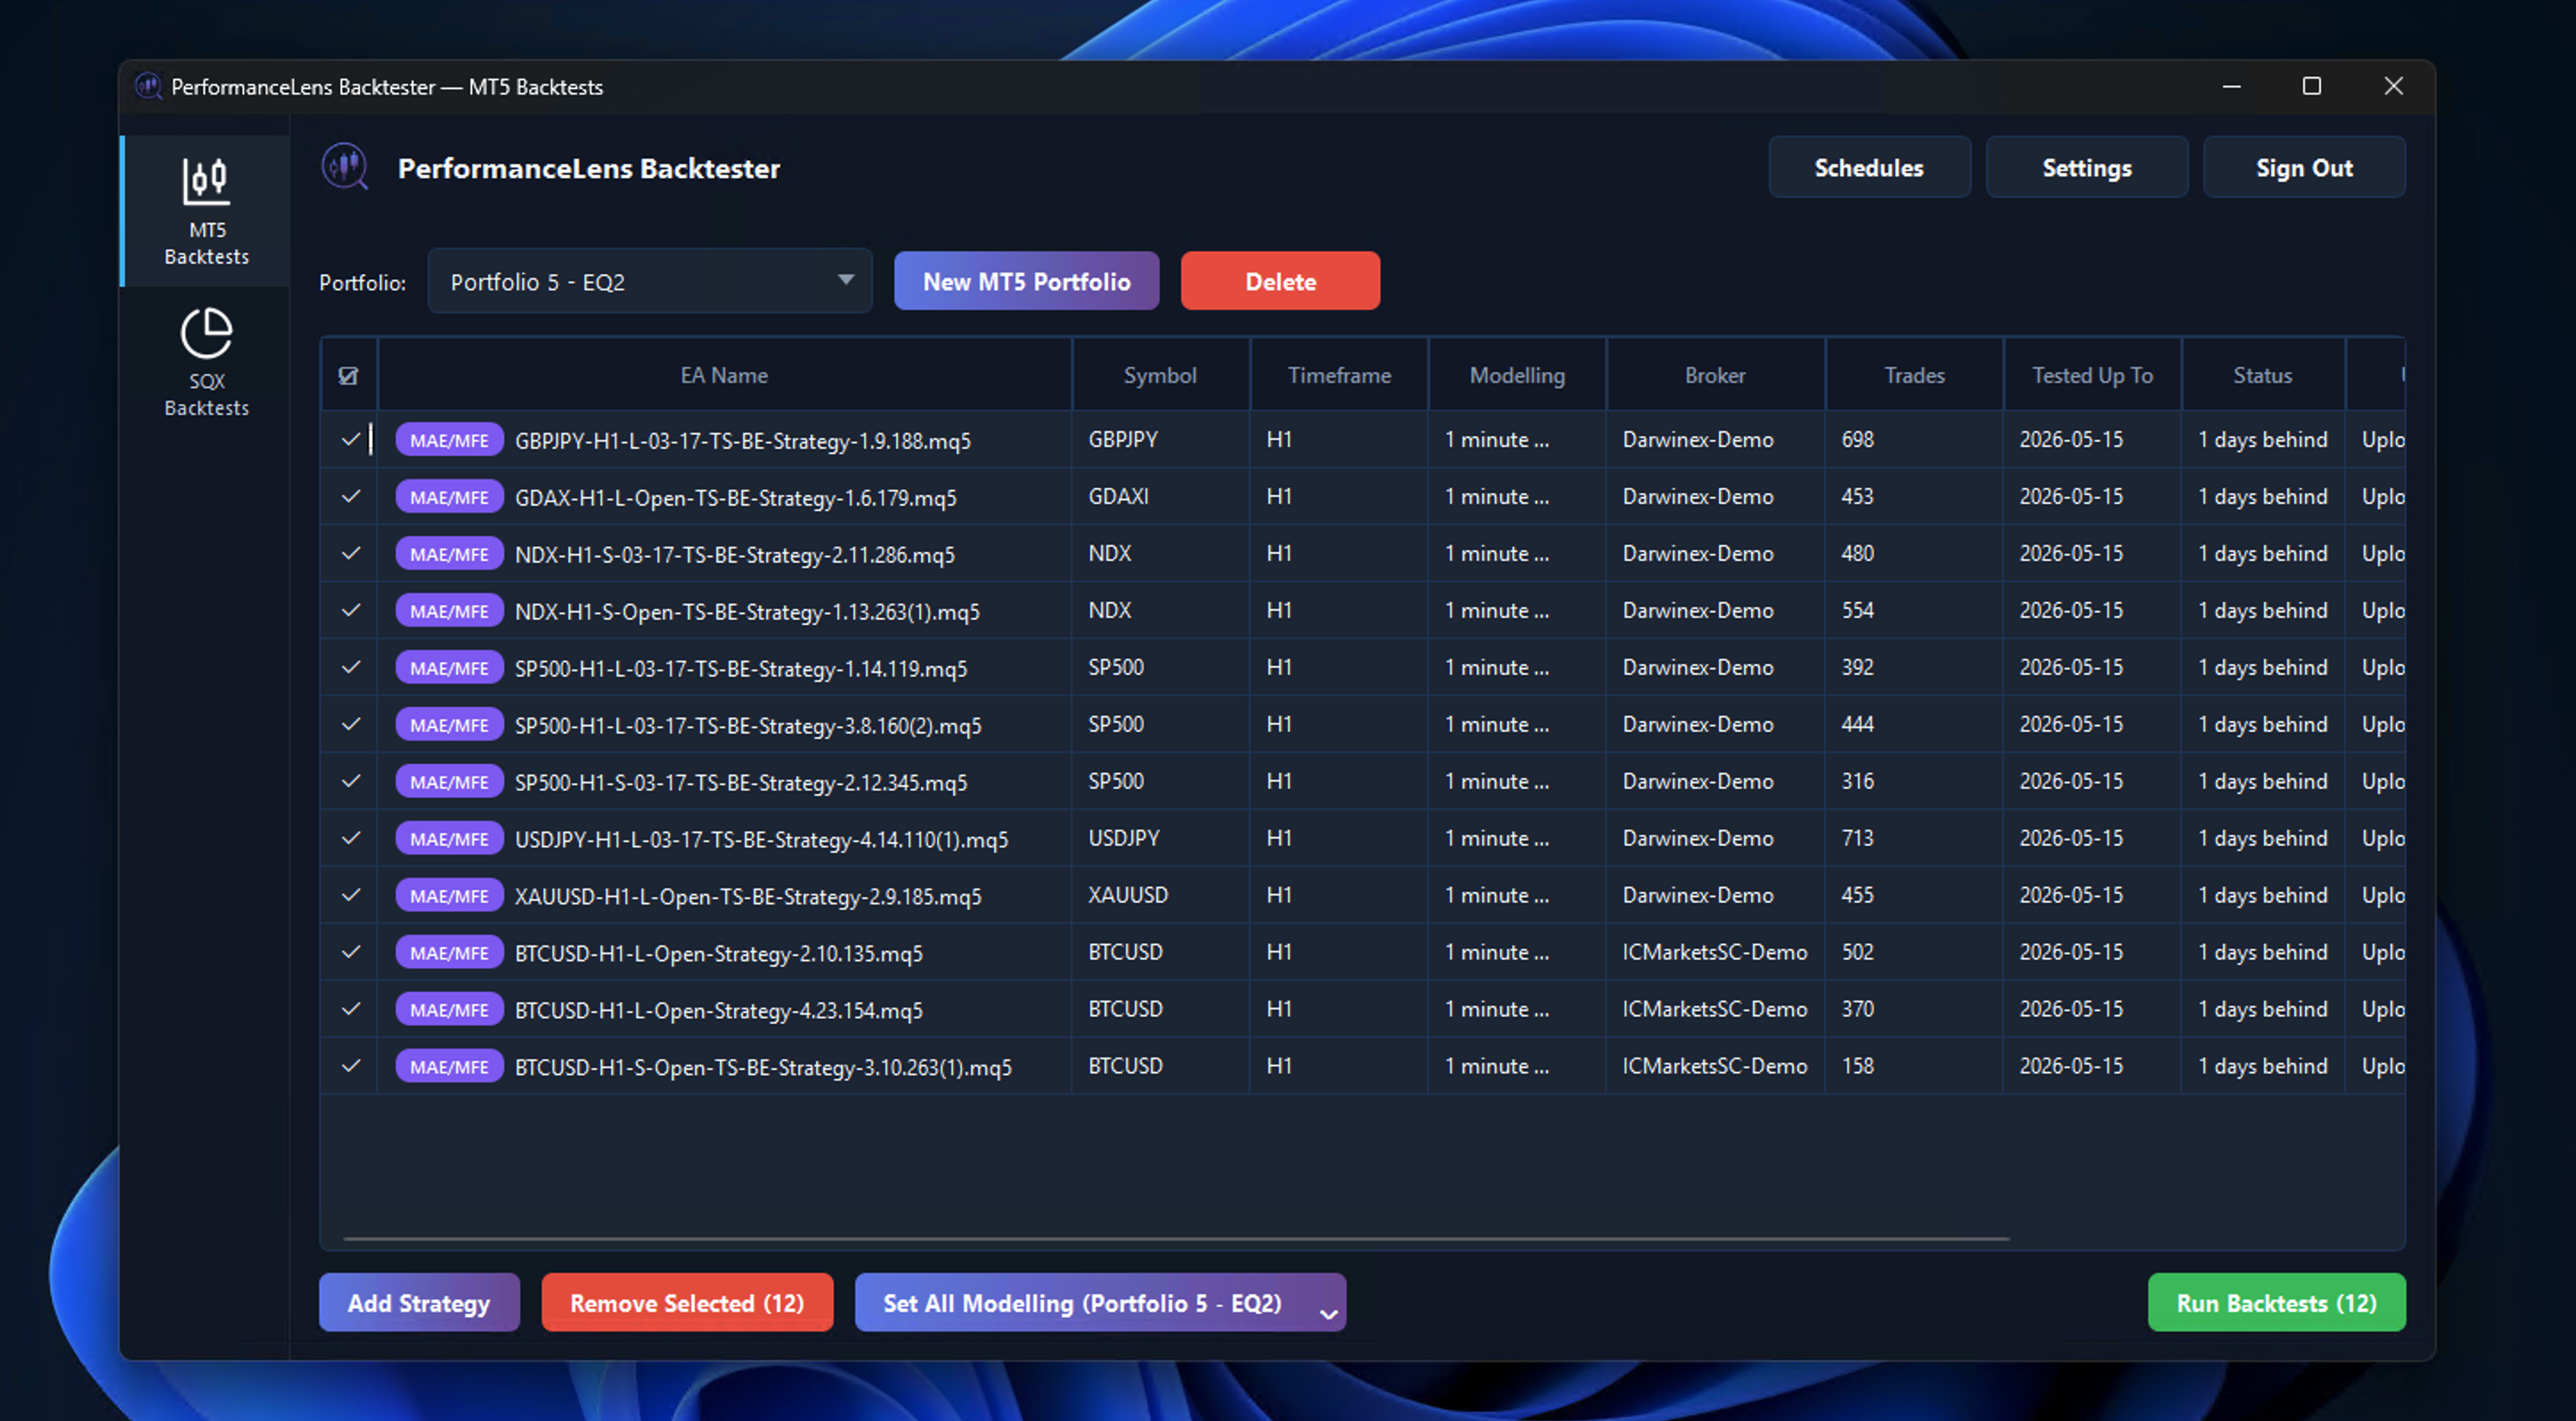The width and height of the screenshot is (2576, 1421).
Task: Uncheck the GDAX-H1-L-Open strategy row checkbox
Action: click(350, 497)
